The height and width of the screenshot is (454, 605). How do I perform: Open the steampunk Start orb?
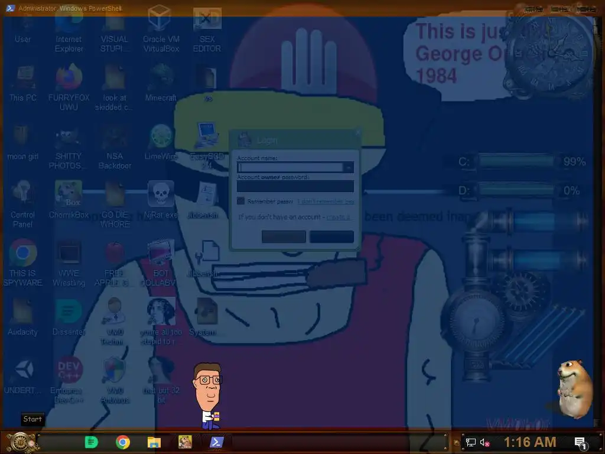coord(21,442)
